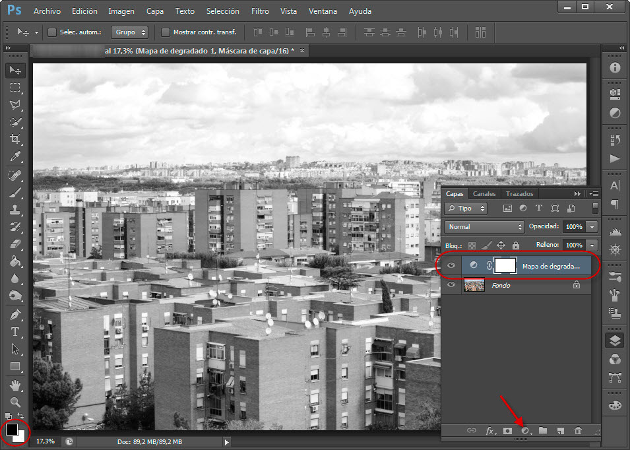Viewport: 630px width, 450px height.
Task: Switch to the Canales tab
Action: (484, 194)
